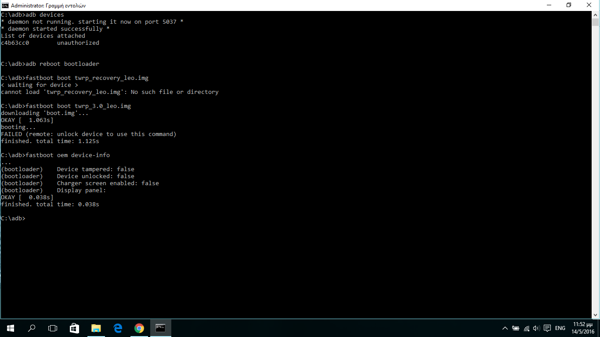The width and height of the screenshot is (600, 337).
Task: Restore down the Command Prompt window
Action: click(569, 5)
